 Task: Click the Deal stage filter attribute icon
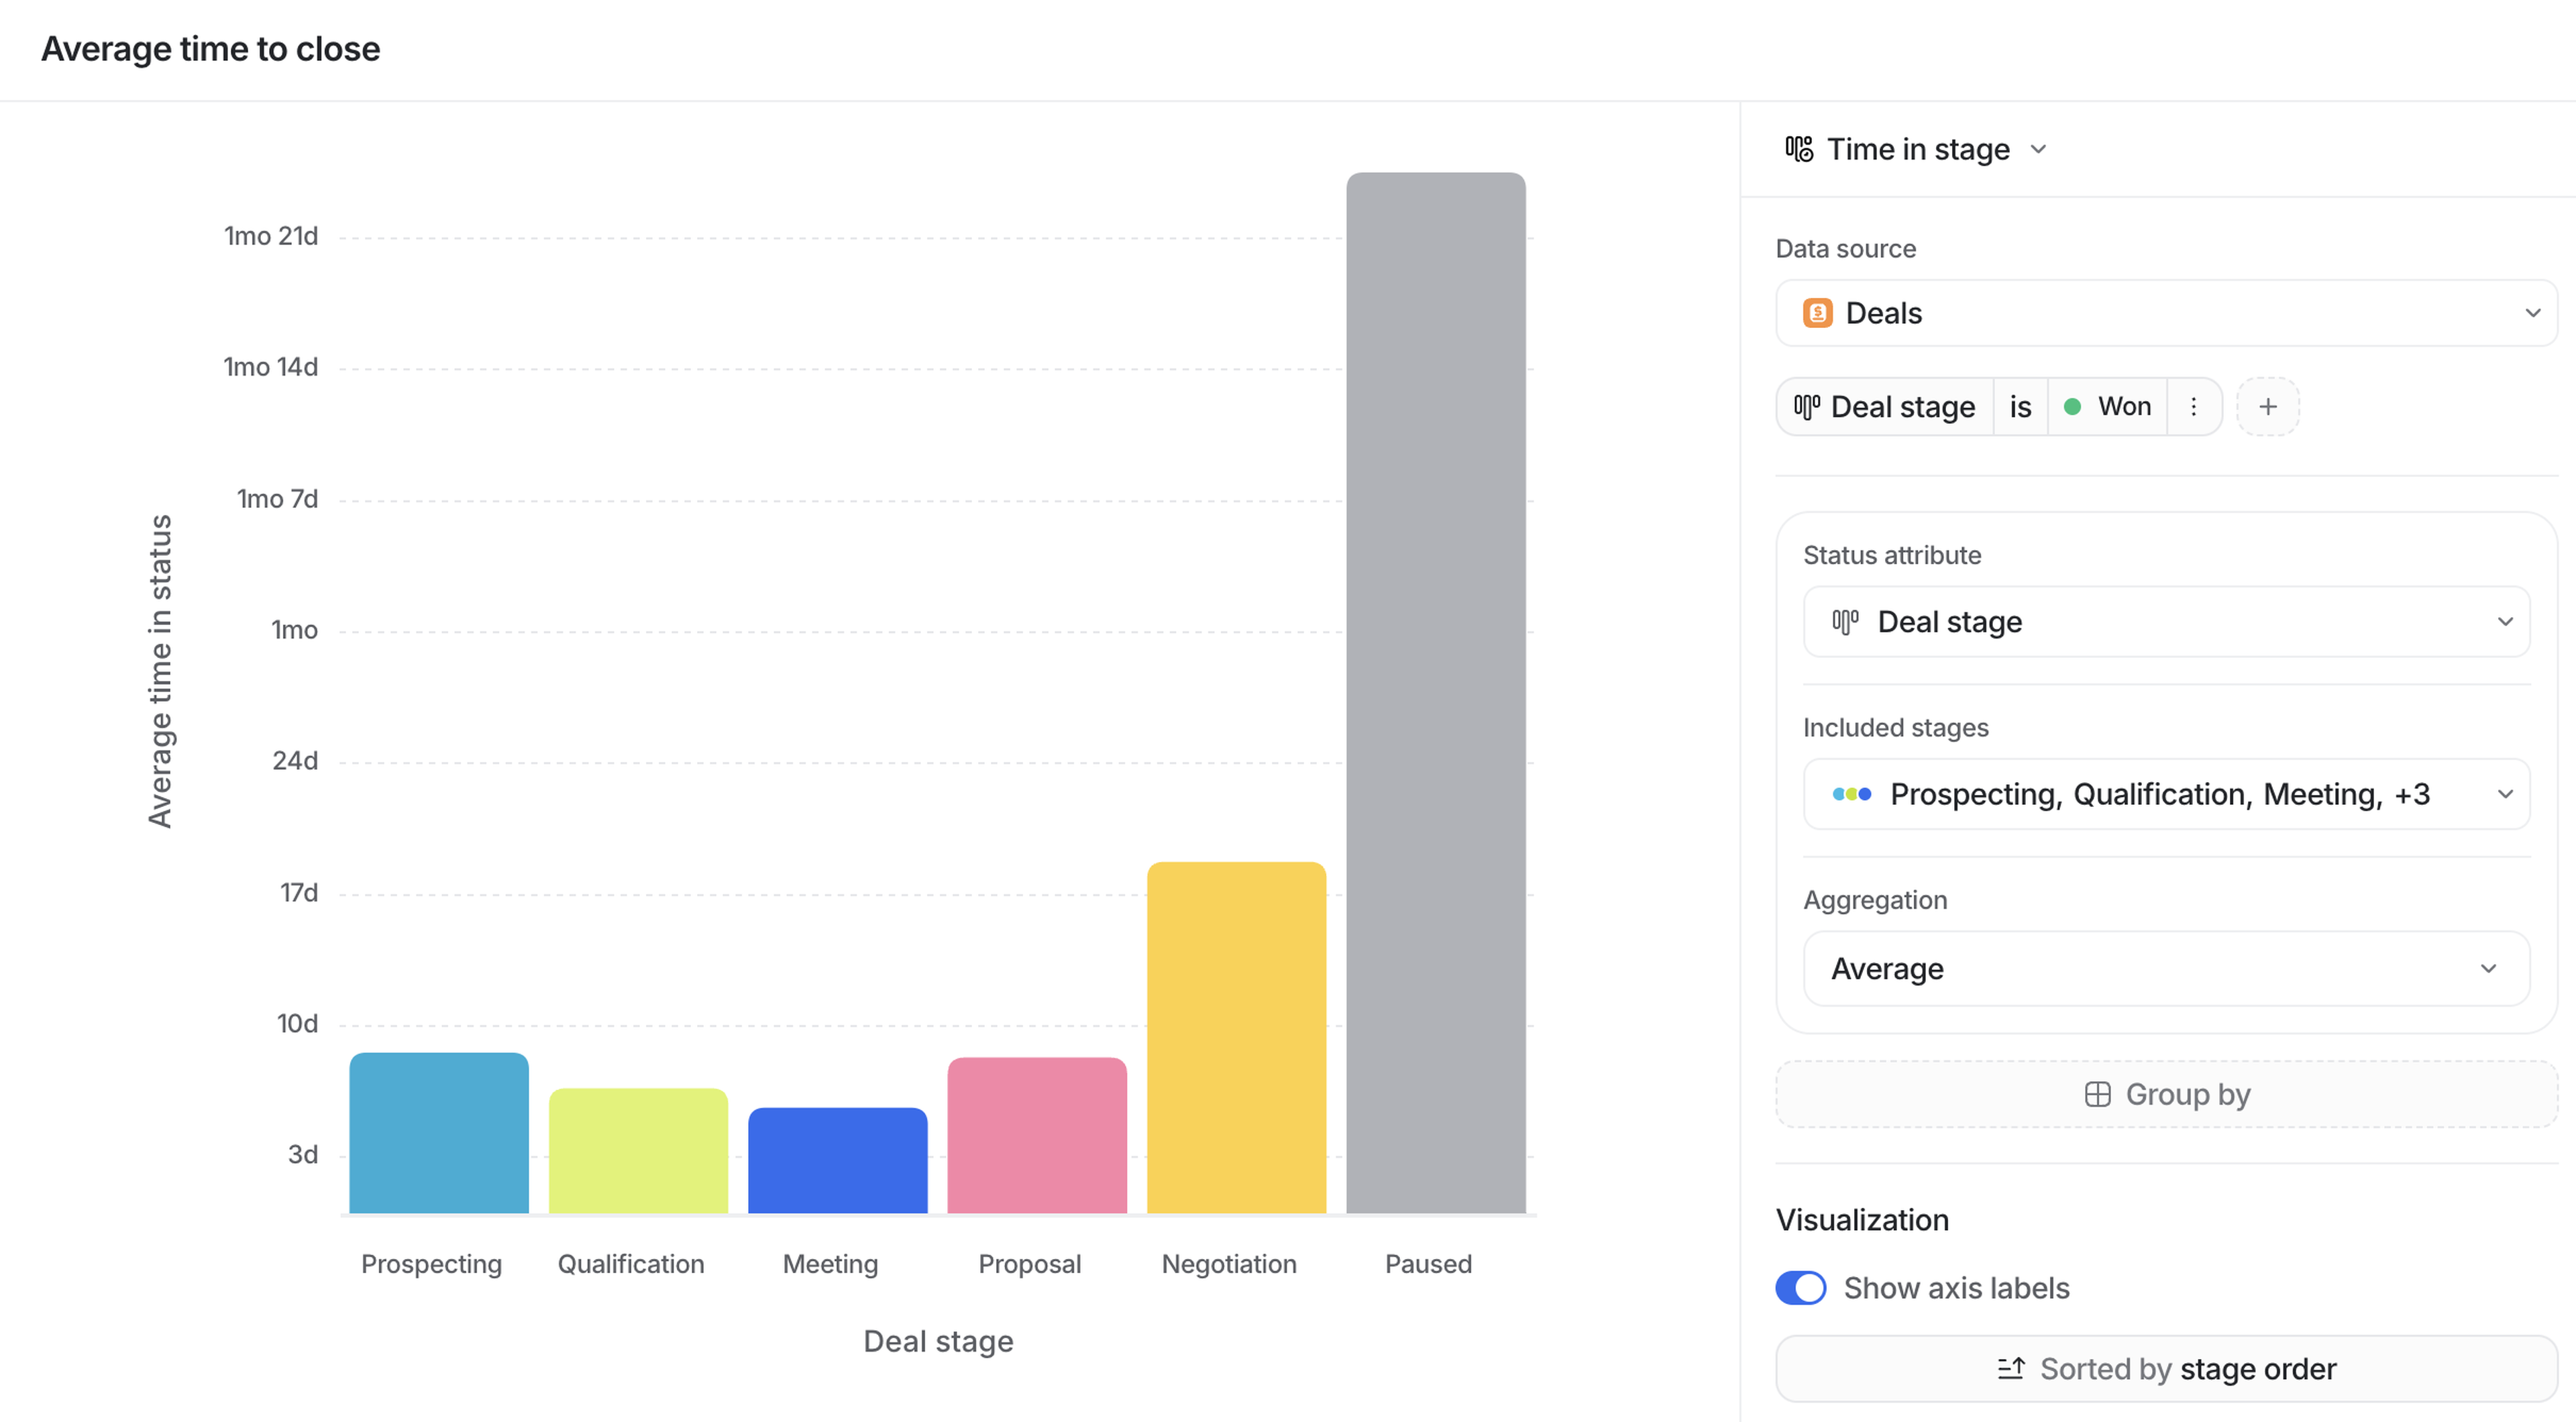tap(1806, 407)
